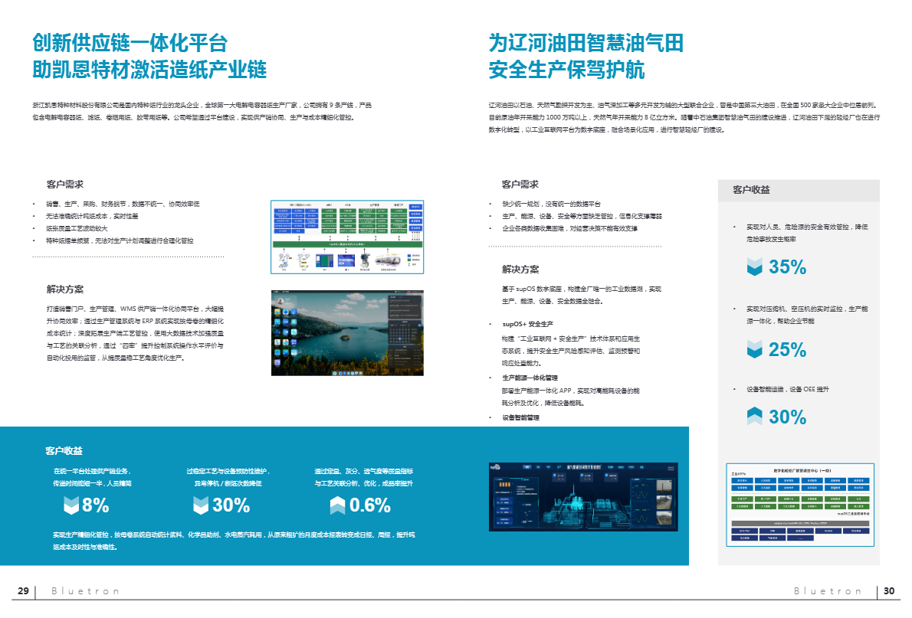The height and width of the screenshot is (618, 912).
Task: Click benefit text 在统一平台处理供产销业务
Action: 93,477
